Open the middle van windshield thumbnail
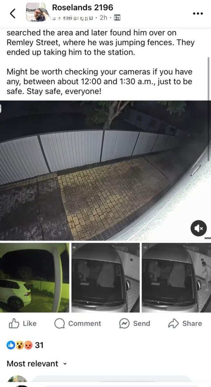 pos(105,278)
